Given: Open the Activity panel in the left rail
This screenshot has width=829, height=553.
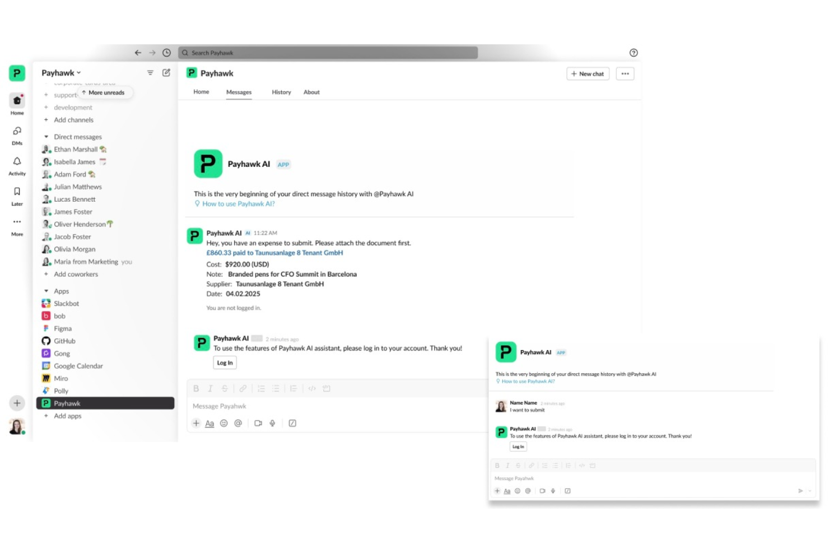Looking at the screenshot, I should tap(17, 165).
